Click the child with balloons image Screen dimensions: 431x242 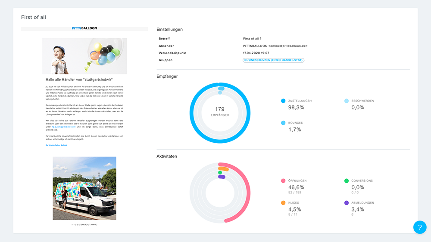[84, 56]
